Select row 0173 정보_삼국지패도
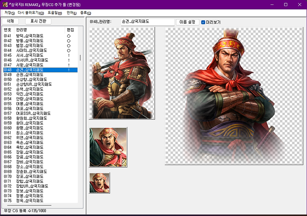 coord(41,191)
